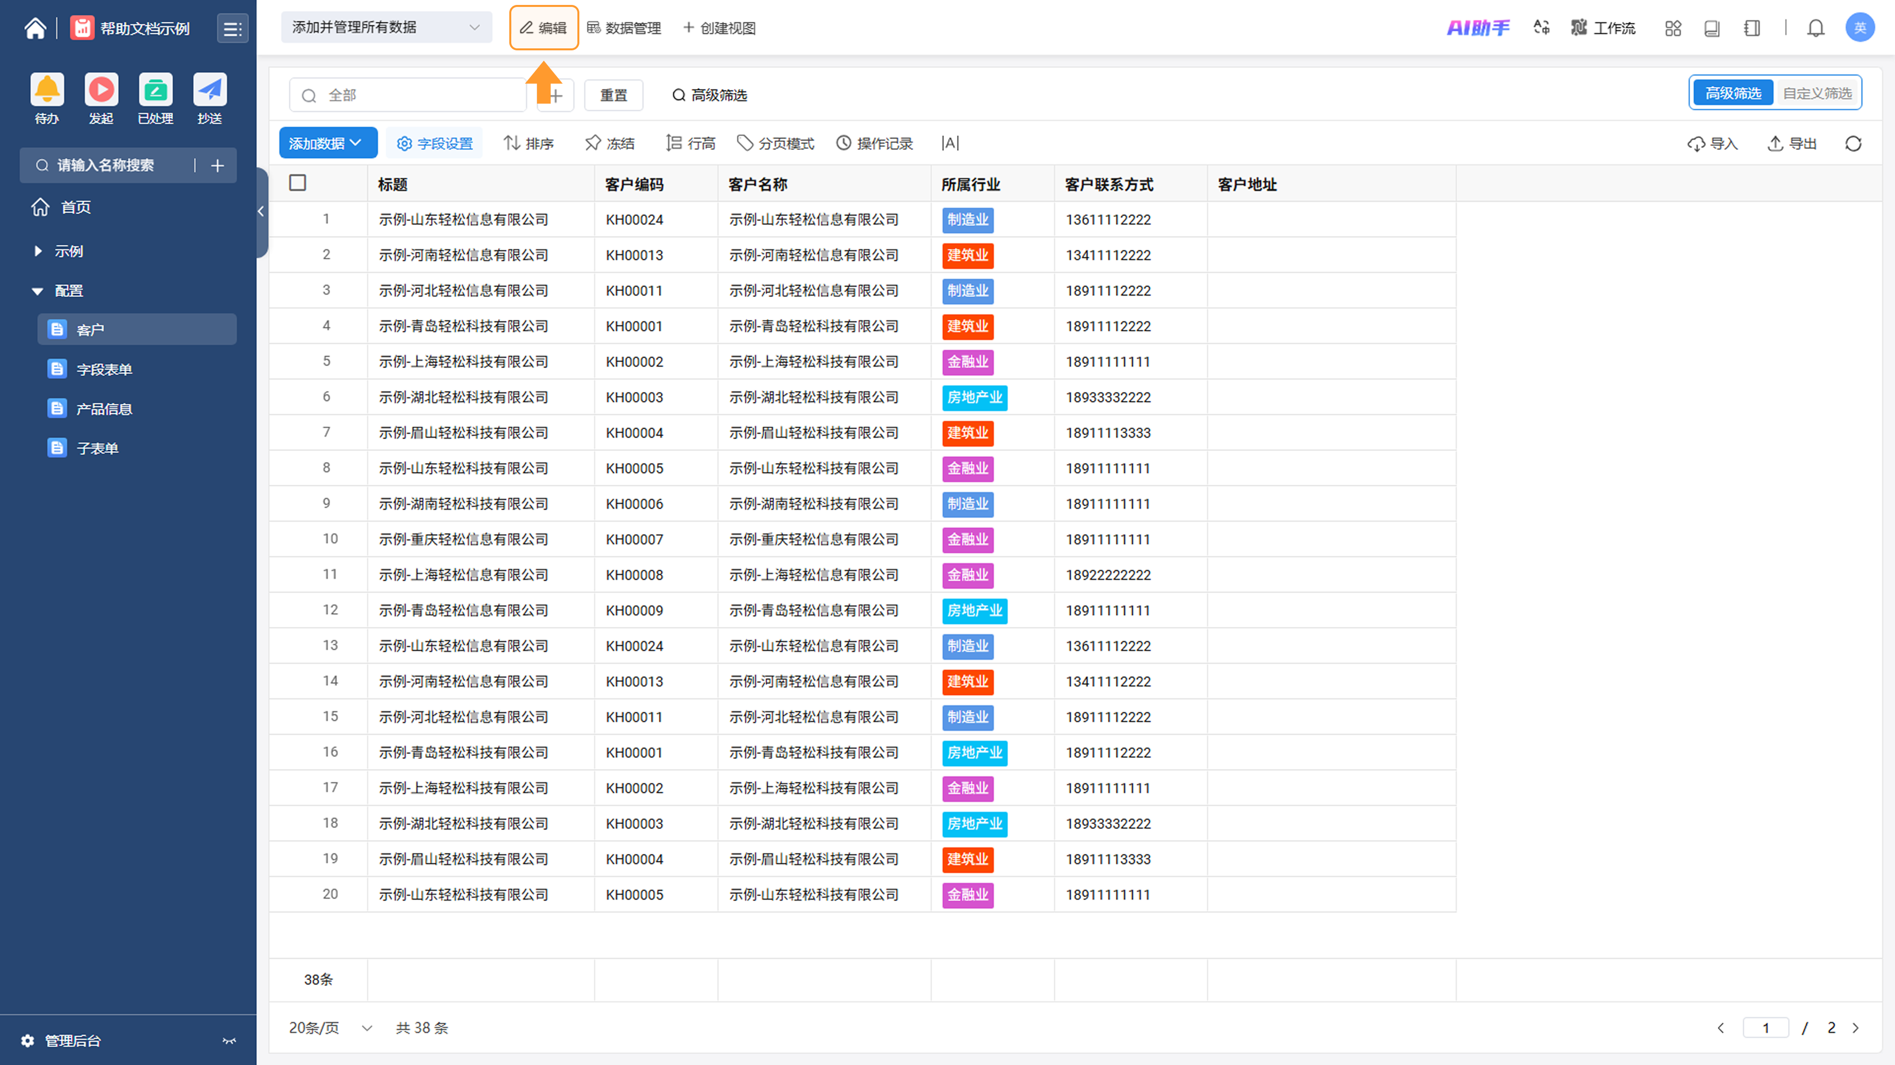This screenshot has width=1895, height=1065.
Task: Toggle 分页模式 pagination mode
Action: tap(775, 144)
